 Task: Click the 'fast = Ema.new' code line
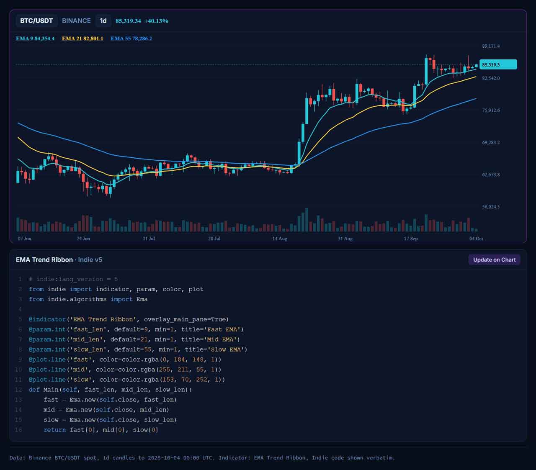[x=110, y=400]
